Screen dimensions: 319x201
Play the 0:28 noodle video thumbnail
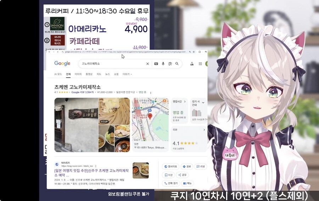tap(114, 111)
